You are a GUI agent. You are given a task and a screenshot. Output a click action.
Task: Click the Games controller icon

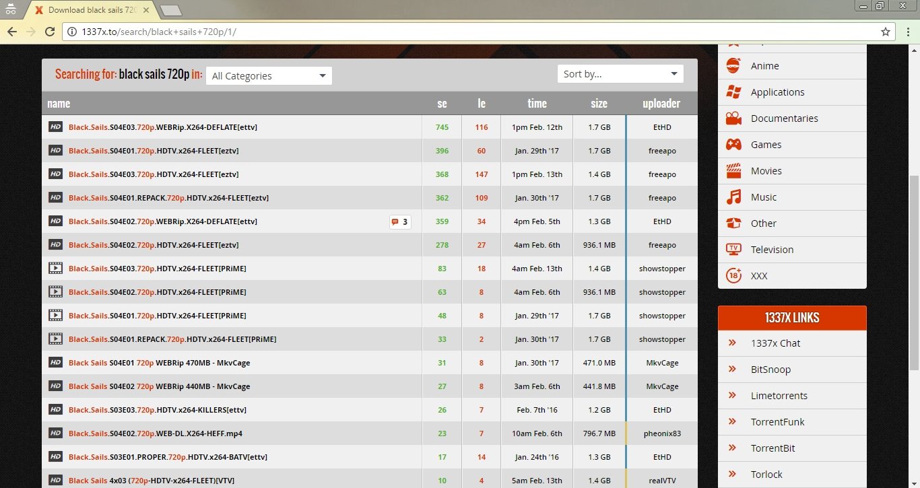(733, 144)
